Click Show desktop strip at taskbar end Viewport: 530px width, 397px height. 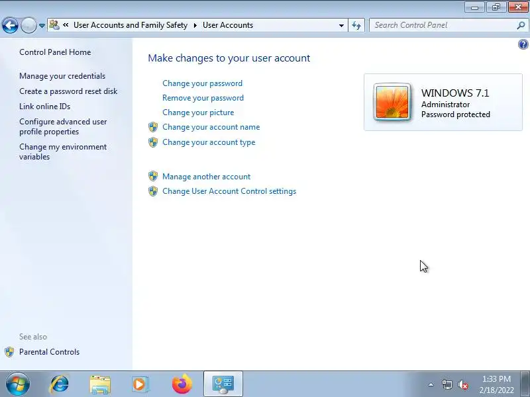(x=525, y=384)
